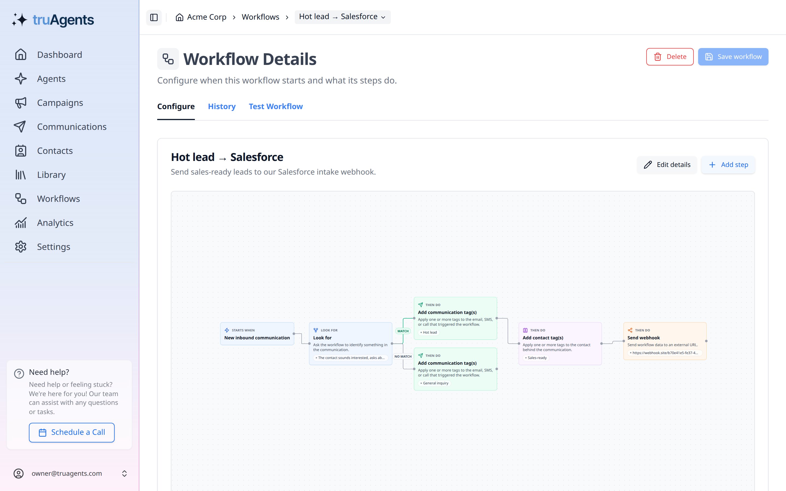
Task: Switch to the History tab
Action: click(x=222, y=106)
